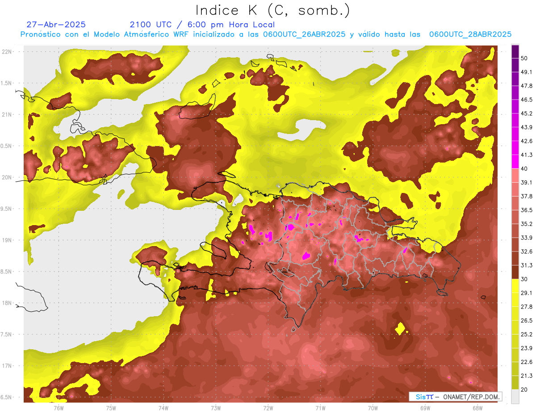Click the longitude label "70W"
The image size is (536, 414).
373,408
